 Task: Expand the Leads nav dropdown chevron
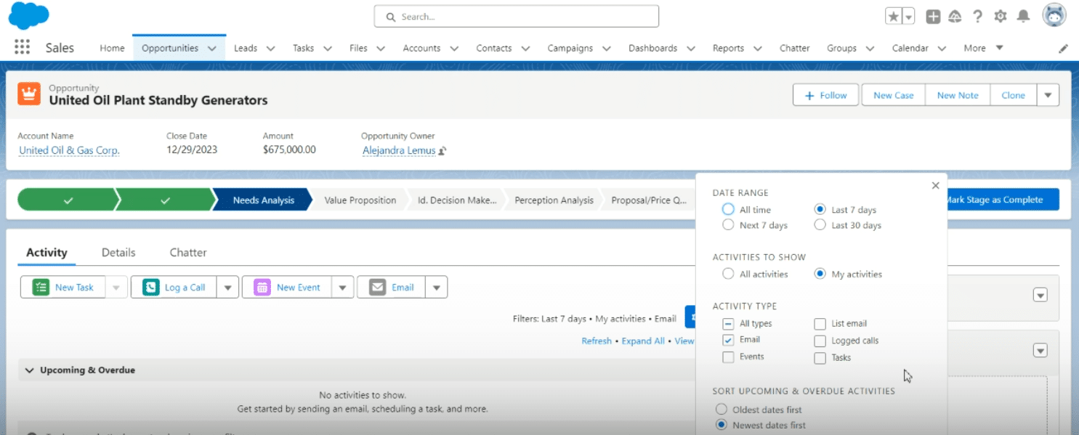[x=270, y=49]
